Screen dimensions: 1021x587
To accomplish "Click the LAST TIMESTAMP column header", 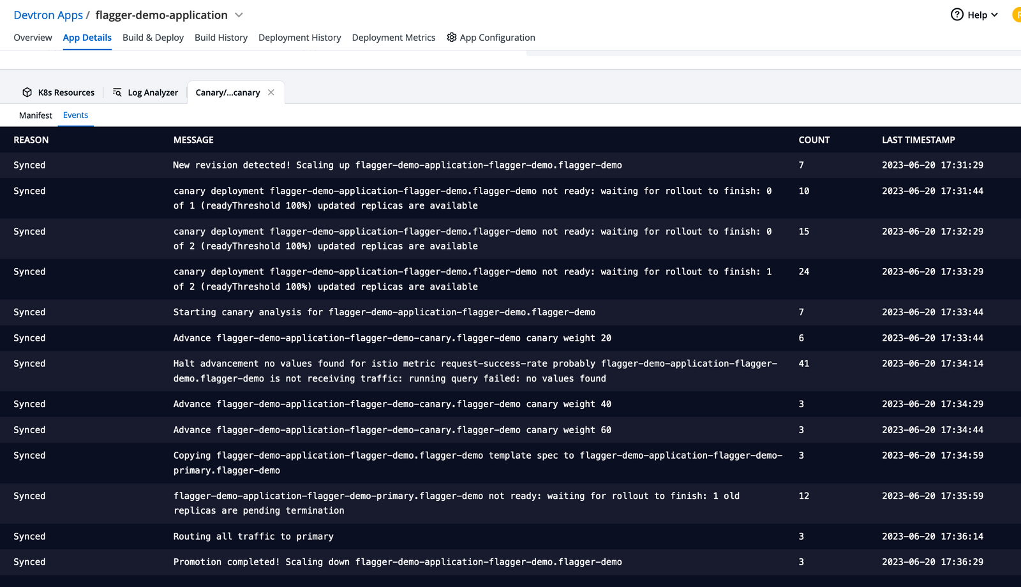I will click(918, 139).
